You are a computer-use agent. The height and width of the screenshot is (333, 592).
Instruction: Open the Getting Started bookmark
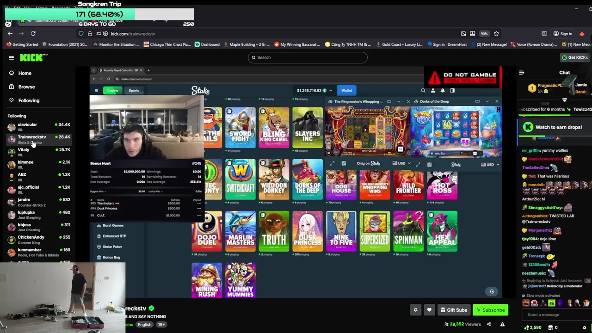click(x=22, y=44)
